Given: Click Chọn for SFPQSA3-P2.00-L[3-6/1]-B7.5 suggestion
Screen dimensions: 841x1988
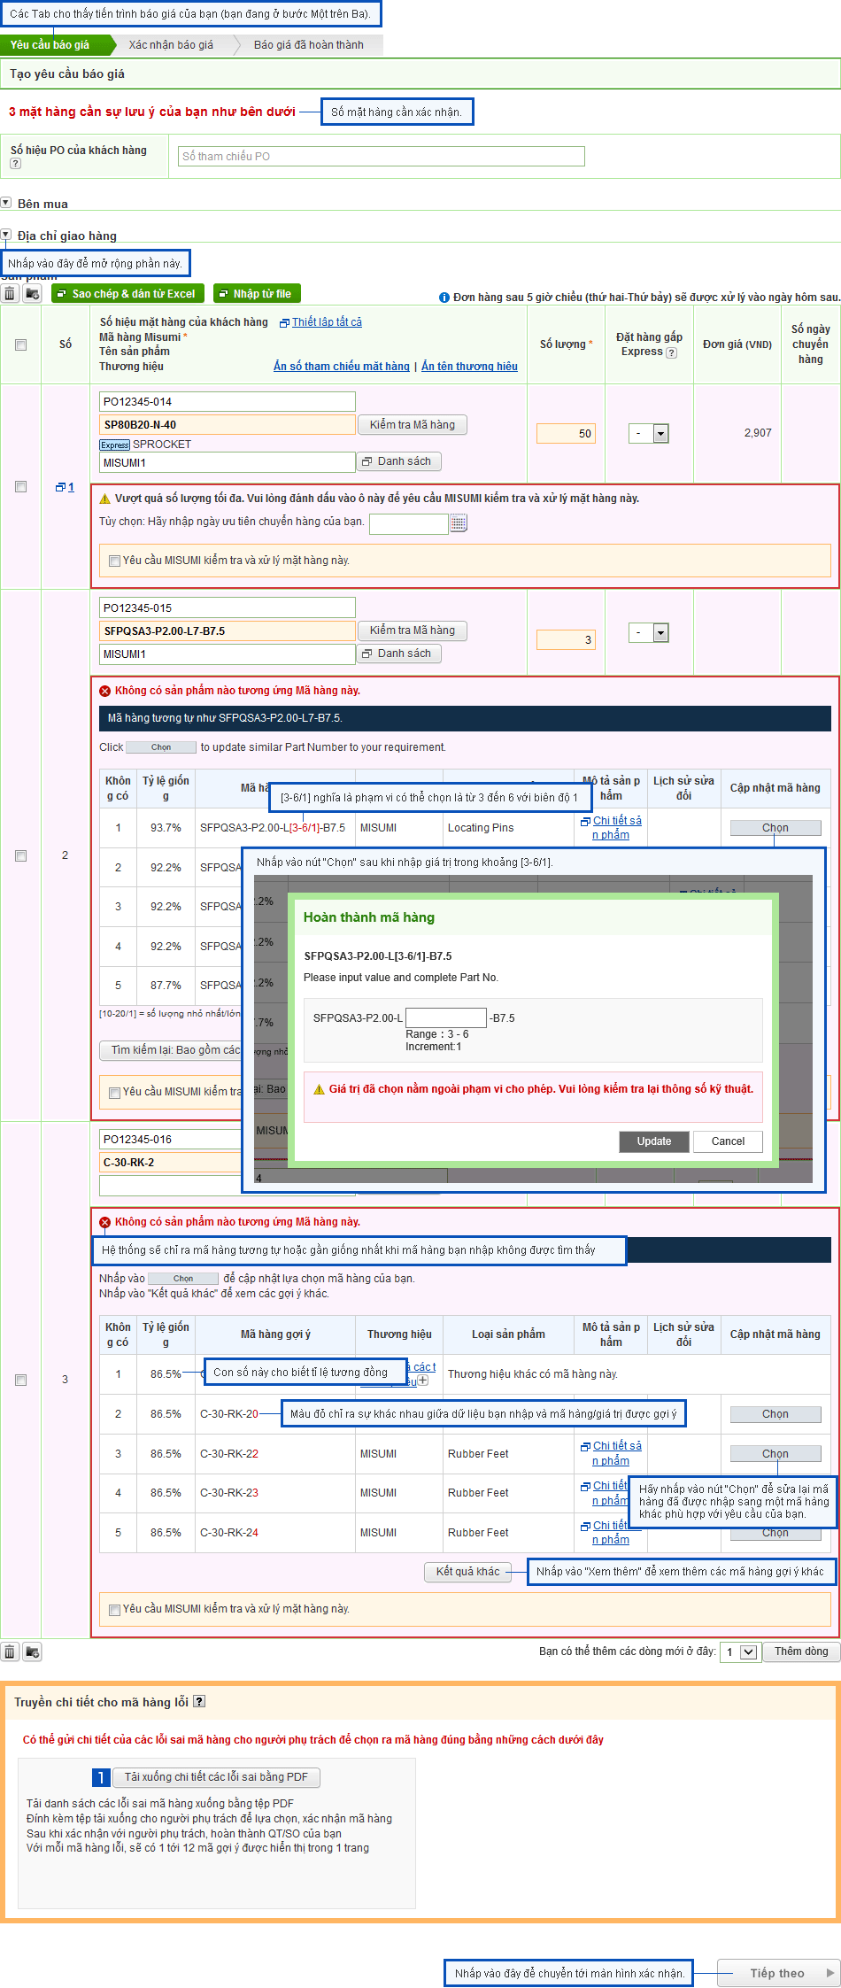Looking at the screenshot, I should pos(775,828).
